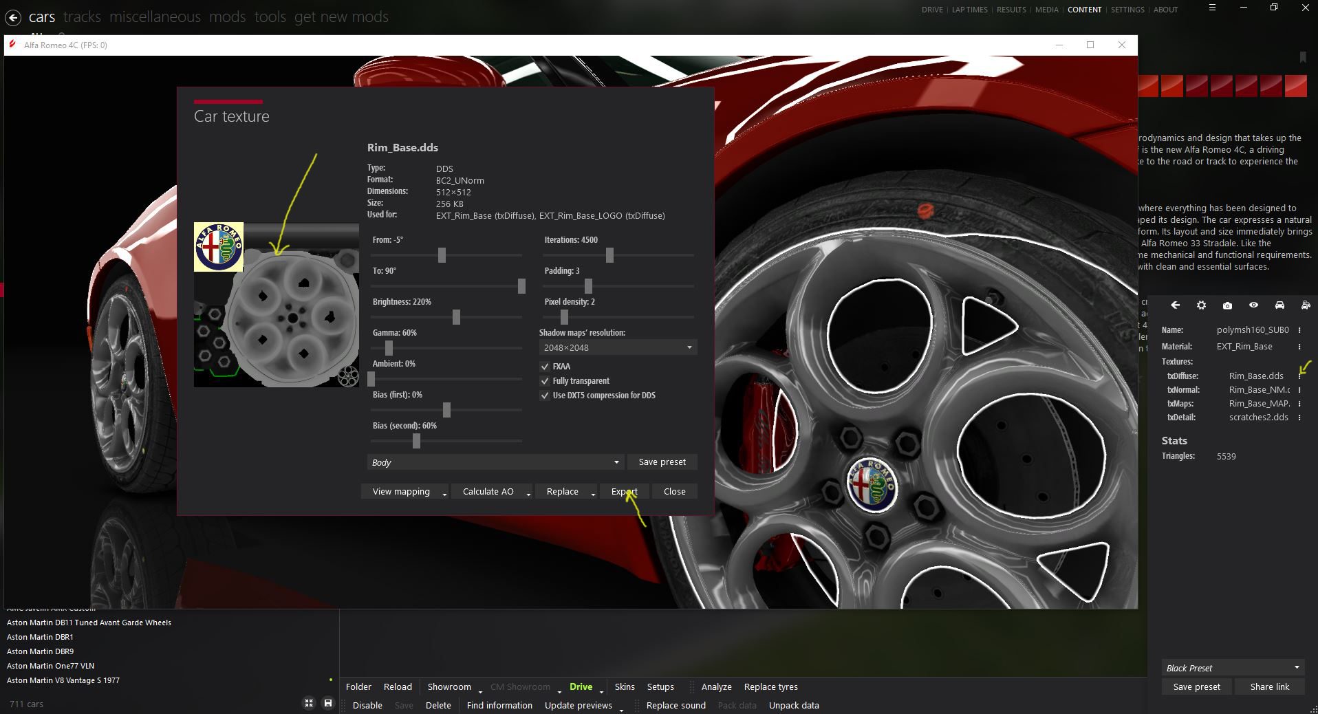Click the save floppy icon below car list
The width and height of the screenshot is (1318, 714).
[x=328, y=703]
